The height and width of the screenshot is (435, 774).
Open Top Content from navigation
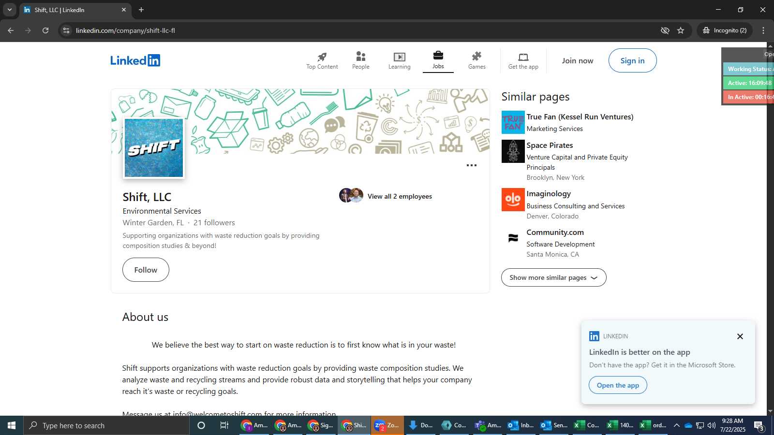pyautogui.click(x=322, y=61)
